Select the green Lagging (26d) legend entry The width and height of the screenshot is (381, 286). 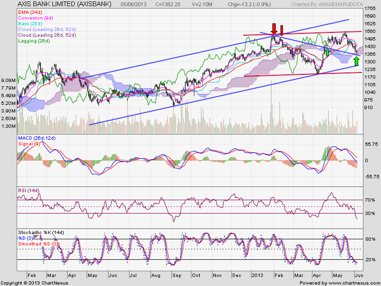(x=34, y=41)
